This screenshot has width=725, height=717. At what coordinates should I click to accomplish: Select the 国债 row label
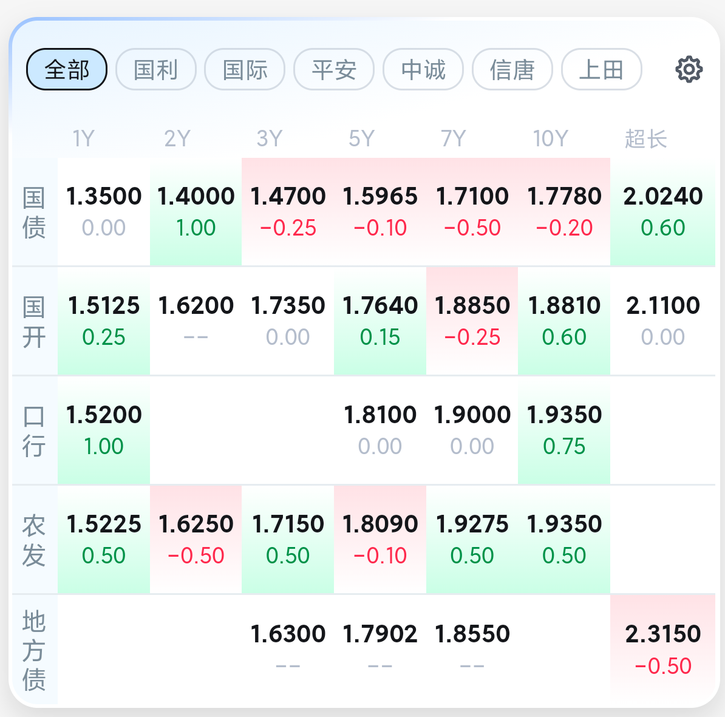click(34, 212)
